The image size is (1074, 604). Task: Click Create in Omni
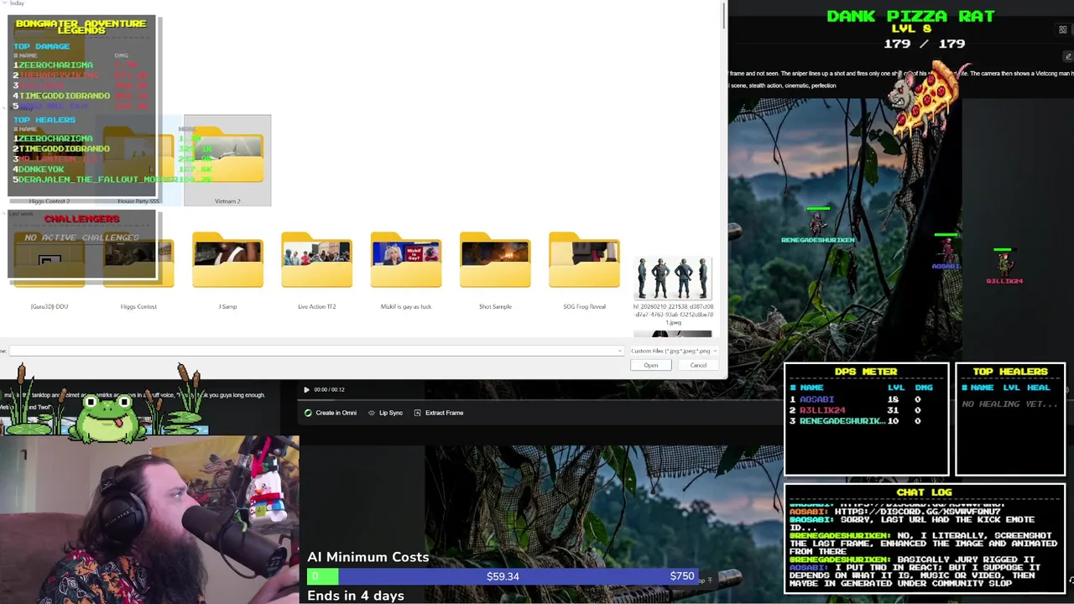(x=331, y=413)
